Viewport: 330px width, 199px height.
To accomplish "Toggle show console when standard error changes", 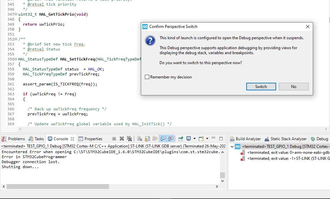I will click(x=171, y=139).
